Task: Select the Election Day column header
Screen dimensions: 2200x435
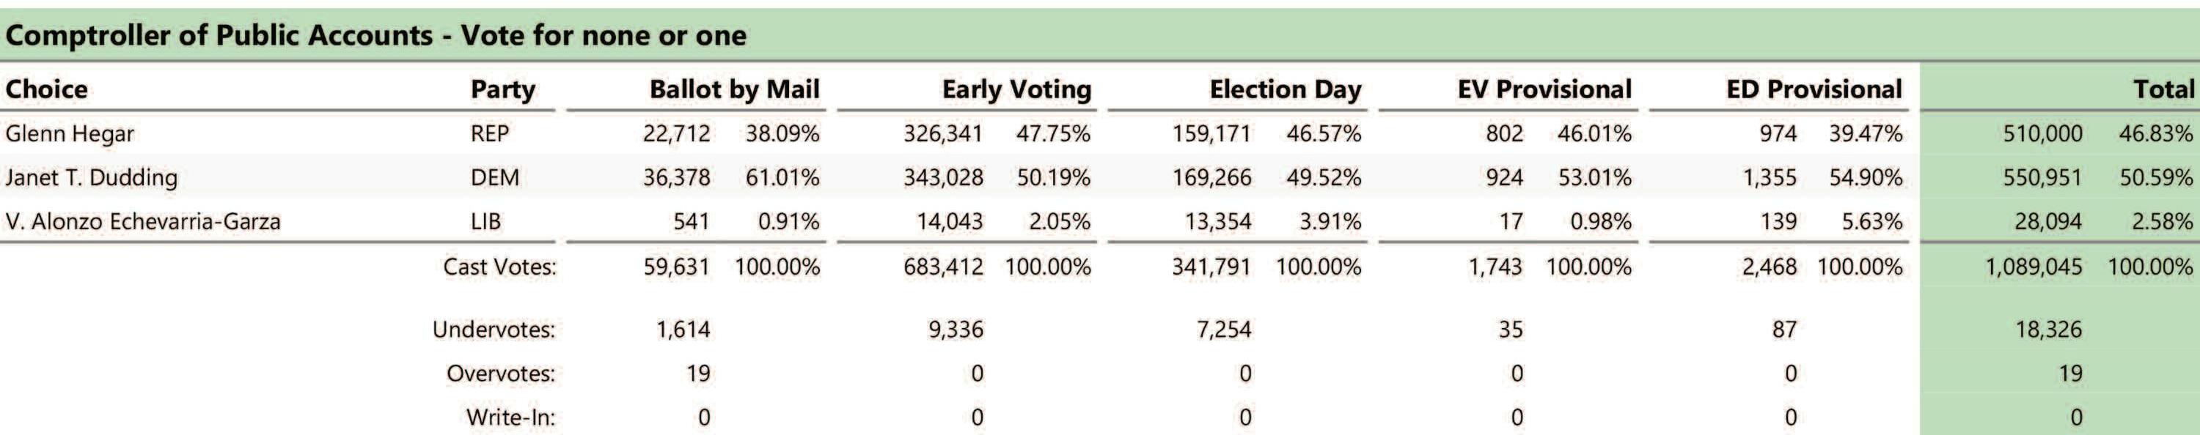Action: point(1286,89)
